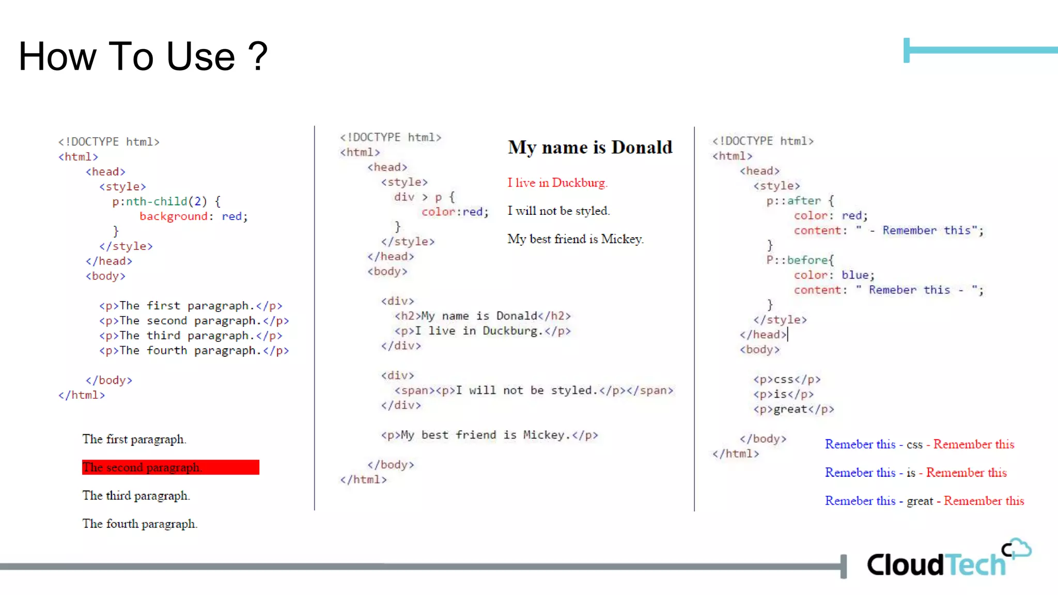Screen dimensions: 1058x595
Task: Click the teal decorative bar at top right
Action: tap(982, 50)
